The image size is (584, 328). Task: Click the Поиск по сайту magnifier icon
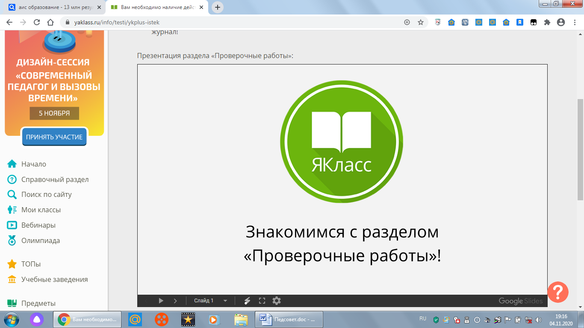pyautogui.click(x=12, y=195)
